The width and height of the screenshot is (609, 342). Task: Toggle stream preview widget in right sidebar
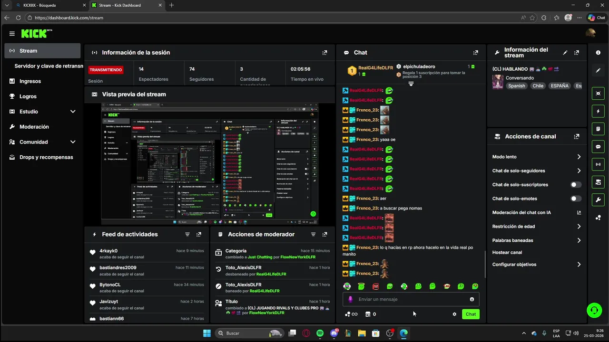pyautogui.click(x=598, y=94)
